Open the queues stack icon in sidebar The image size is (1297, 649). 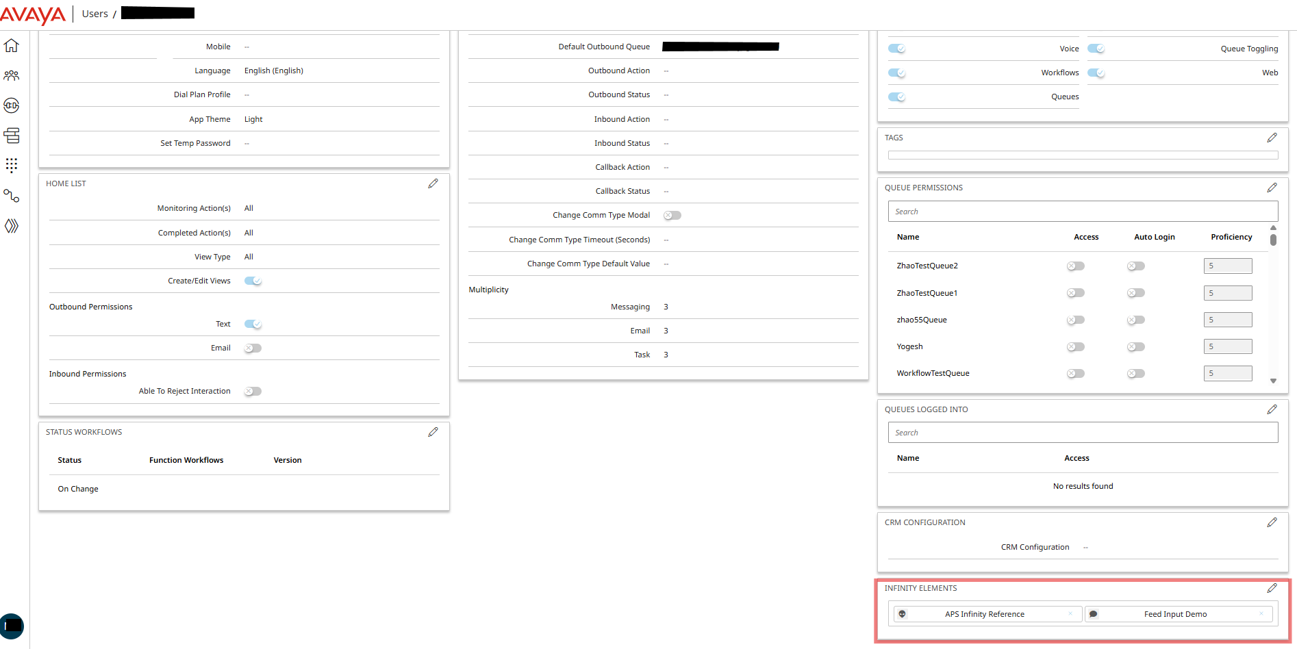pos(12,136)
